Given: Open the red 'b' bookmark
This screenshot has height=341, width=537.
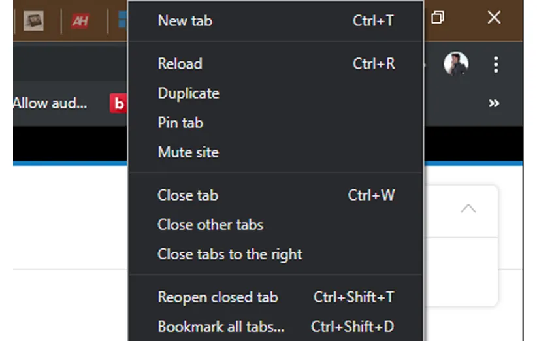Looking at the screenshot, I should pyautogui.click(x=118, y=103).
